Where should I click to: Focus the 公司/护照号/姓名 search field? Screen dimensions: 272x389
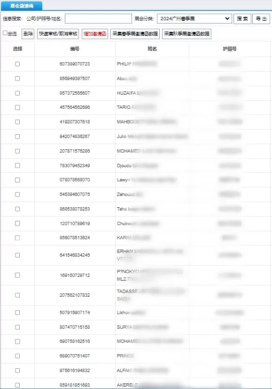coord(98,19)
